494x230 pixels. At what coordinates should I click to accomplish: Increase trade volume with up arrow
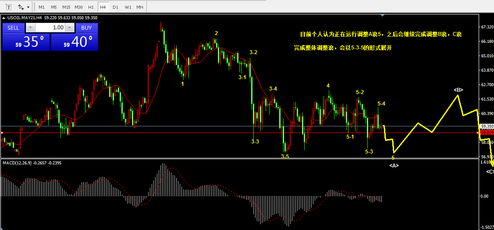pos(70,28)
